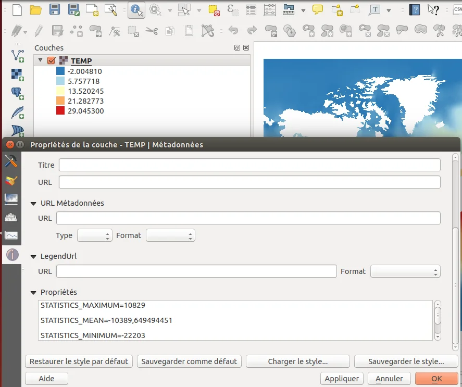Open the project folder icon
Image resolution: width=462 pixels, height=387 pixels.
pyautogui.click(x=35, y=10)
